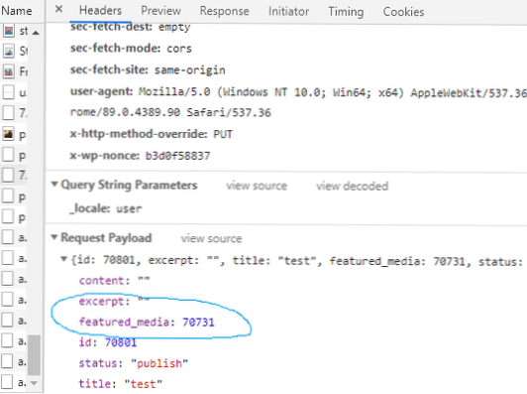This screenshot has width=527, height=394.
Task: Click the 'content: ""' payload property
Action: [114, 281]
